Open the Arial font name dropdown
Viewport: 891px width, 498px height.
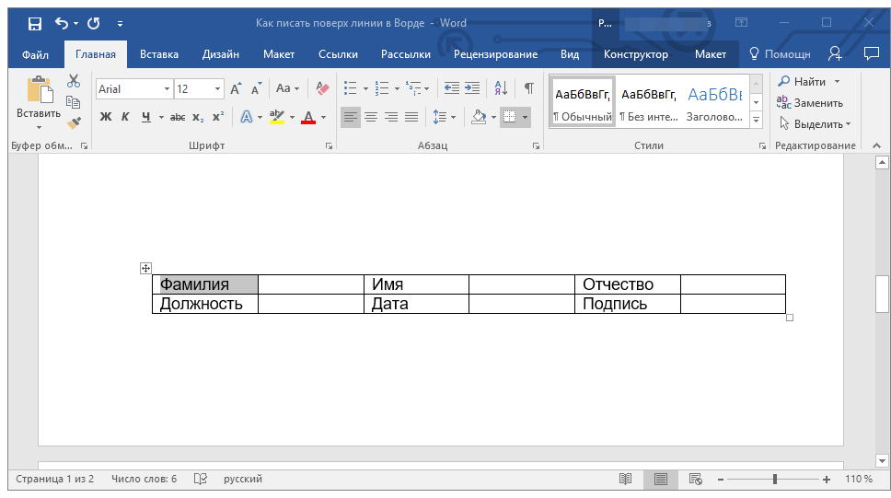(167, 89)
